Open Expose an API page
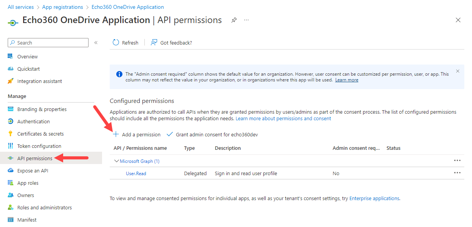472x227 pixels. [33, 171]
